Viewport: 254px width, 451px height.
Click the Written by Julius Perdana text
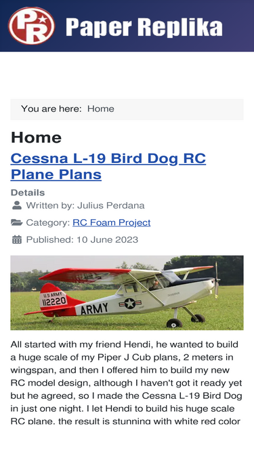coord(85,206)
